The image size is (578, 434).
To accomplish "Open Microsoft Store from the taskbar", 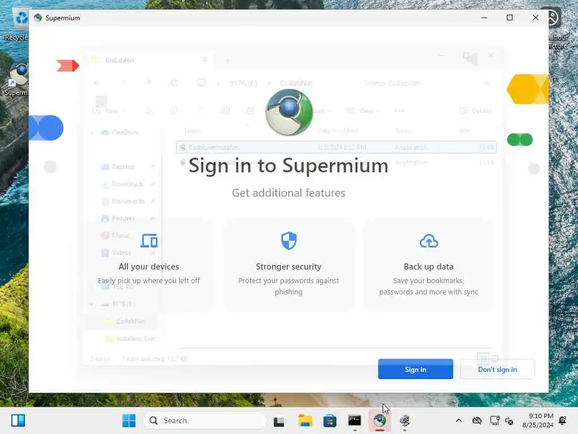I will click(330, 420).
